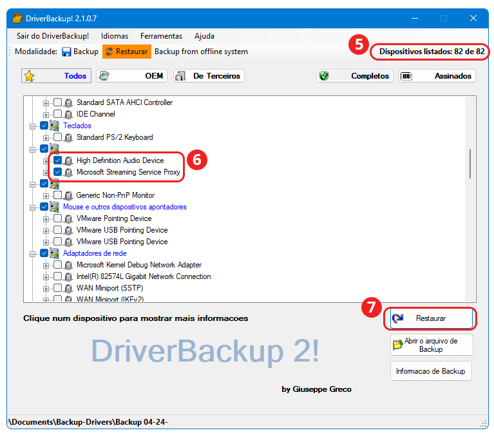Click the DriverBackup app icon in title bar
Screen dimensions: 494x435
point(17,18)
